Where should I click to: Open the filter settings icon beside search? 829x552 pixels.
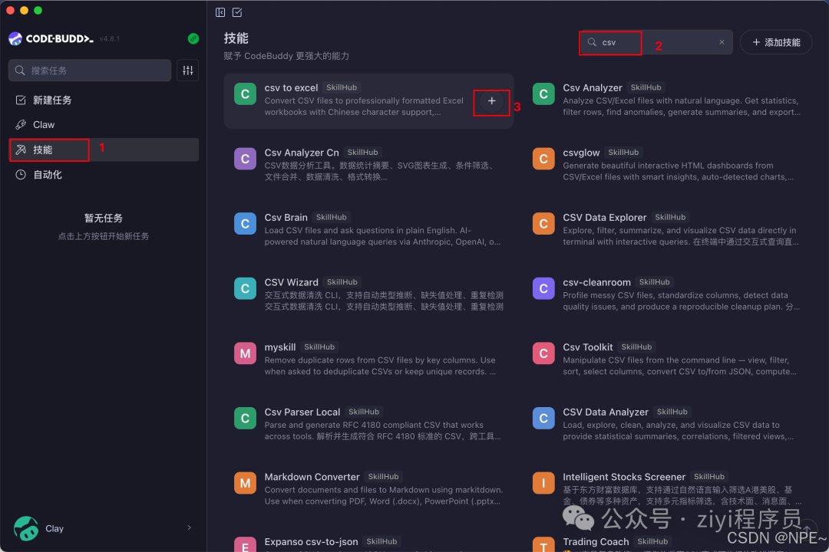coord(187,70)
